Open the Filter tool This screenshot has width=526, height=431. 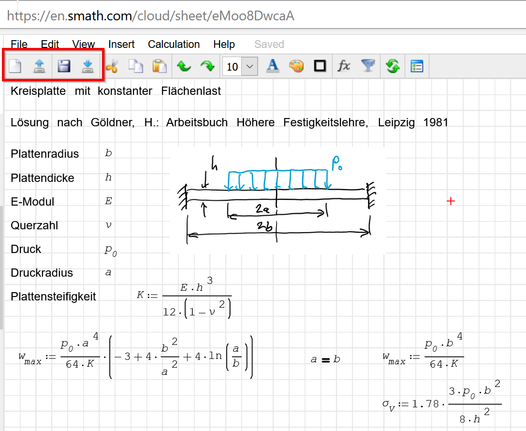pos(368,66)
